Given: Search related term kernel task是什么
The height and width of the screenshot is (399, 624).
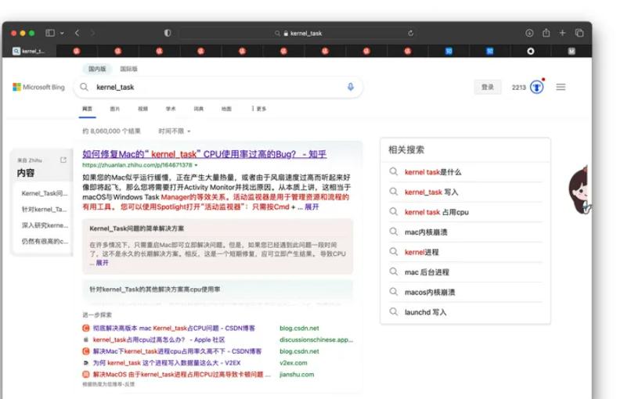Looking at the screenshot, I should (x=433, y=172).
